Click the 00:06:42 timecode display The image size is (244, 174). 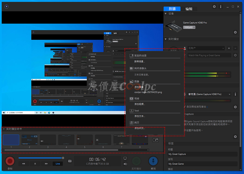97,159
